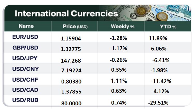Click the USD/CHF weekly change 1.11%
Image resolution: width=195 pixels, height=110 pixels.
(x=119, y=81)
